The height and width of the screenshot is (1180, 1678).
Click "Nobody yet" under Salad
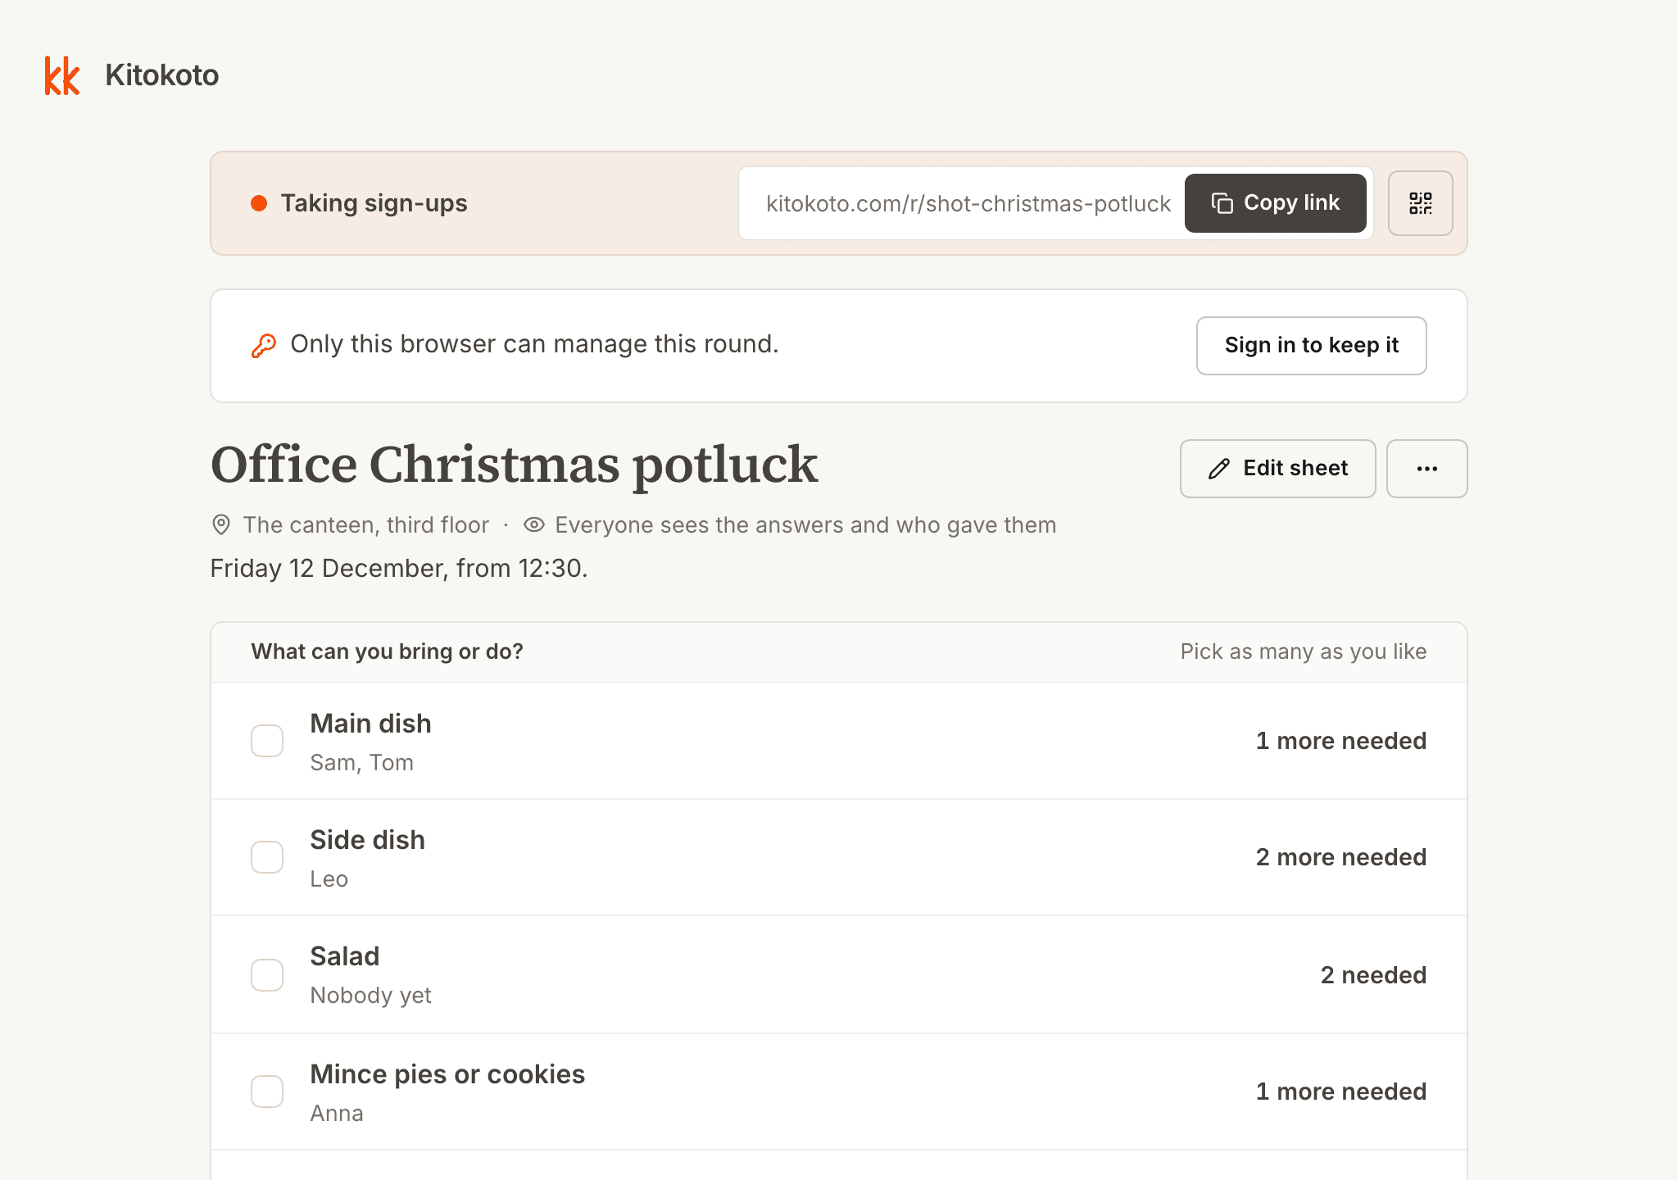pos(370,995)
